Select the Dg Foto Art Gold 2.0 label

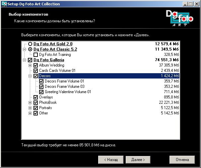(53, 44)
